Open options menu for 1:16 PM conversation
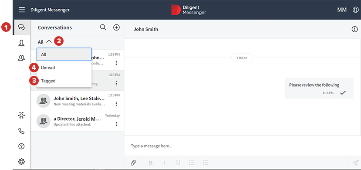The height and width of the screenshot is (170, 361). pos(116,83)
